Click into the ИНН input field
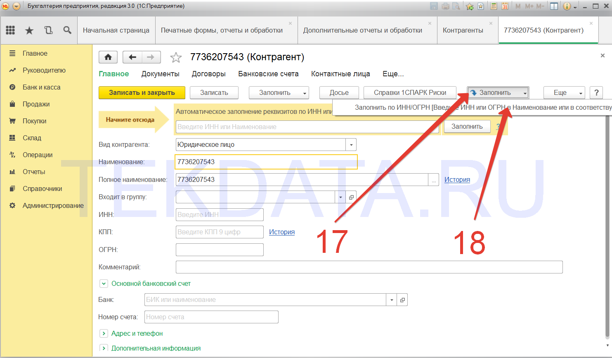 point(220,214)
